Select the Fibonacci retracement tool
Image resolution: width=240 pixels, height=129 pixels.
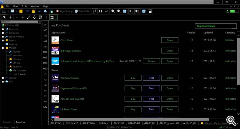40,17
